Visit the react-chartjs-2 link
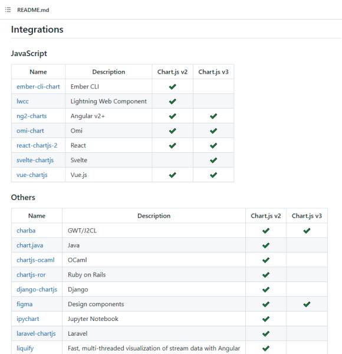This screenshot has height=354, width=342. (37, 145)
